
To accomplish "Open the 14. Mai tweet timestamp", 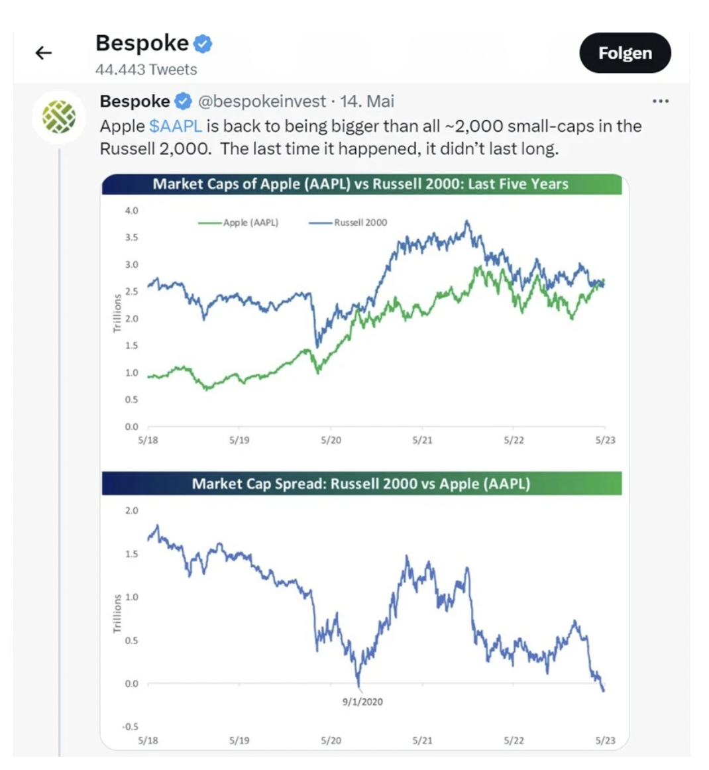I will click(x=367, y=101).
